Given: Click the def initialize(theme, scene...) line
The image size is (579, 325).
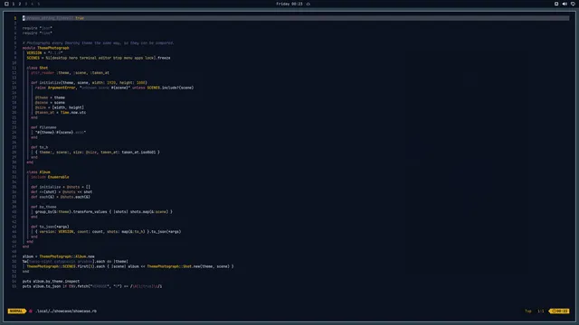Looking at the screenshot, I should 89,82.
